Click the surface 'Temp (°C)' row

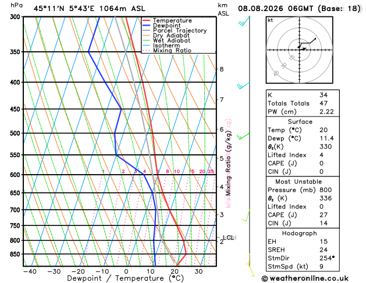(303, 130)
